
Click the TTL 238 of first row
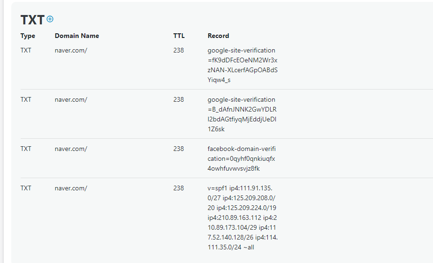(x=179, y=51)
